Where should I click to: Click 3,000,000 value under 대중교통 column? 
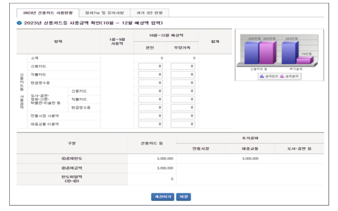(x=250, y=159)
